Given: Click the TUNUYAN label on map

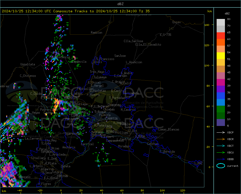Looking at the screenshot, I should coord(62,176).
